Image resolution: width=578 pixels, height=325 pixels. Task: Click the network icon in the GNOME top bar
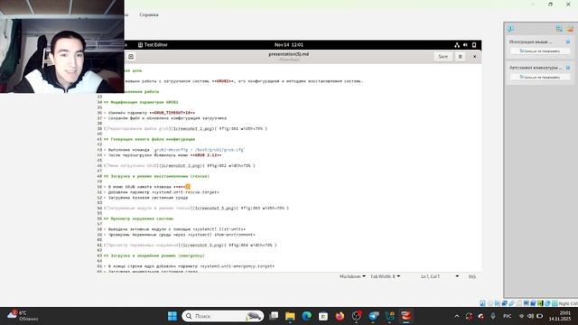click(457, 45)
